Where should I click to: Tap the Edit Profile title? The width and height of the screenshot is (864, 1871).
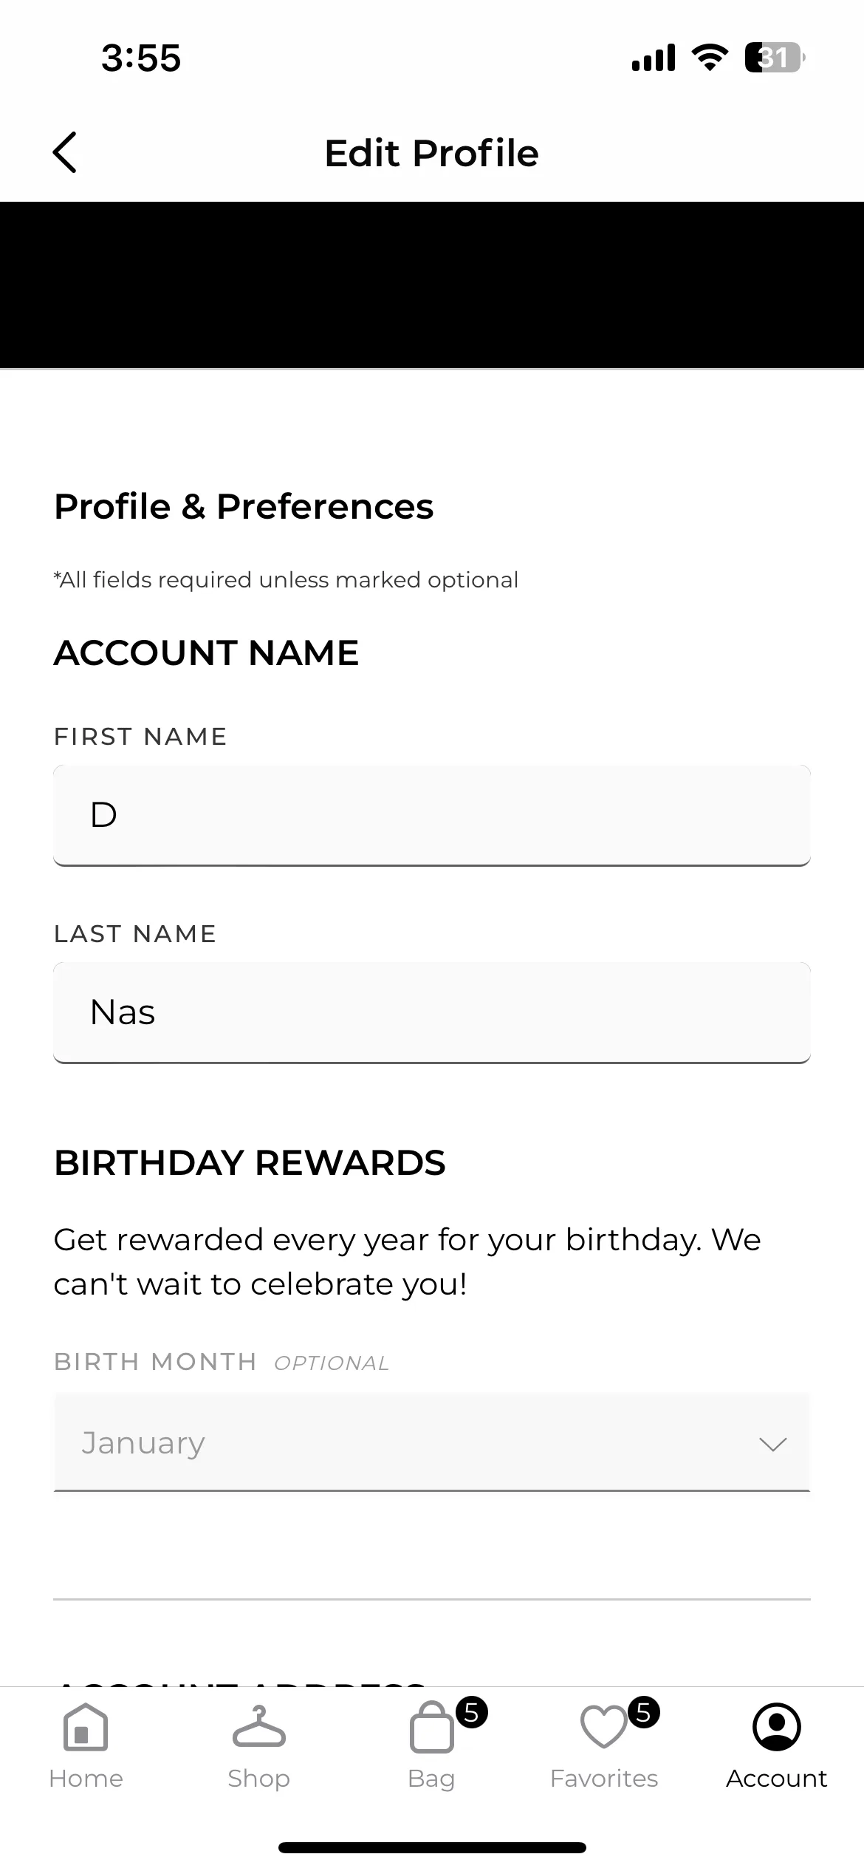(432, 153)
